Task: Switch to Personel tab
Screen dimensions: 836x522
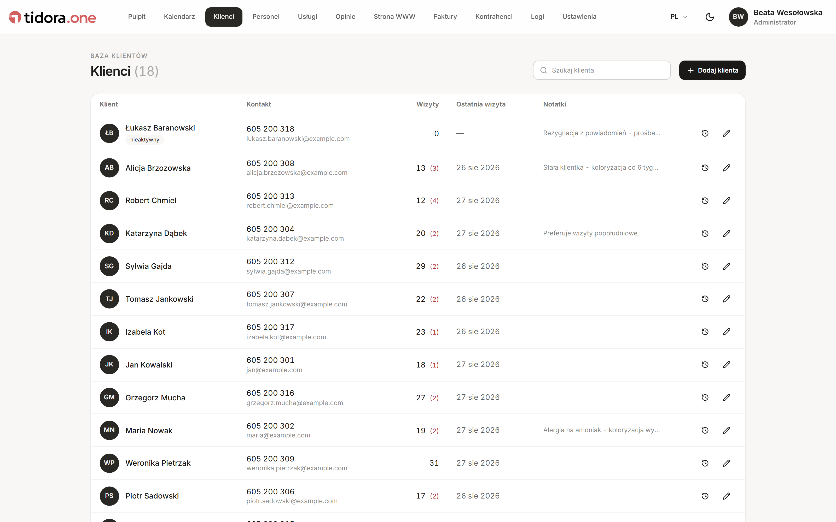Action: 266,16
